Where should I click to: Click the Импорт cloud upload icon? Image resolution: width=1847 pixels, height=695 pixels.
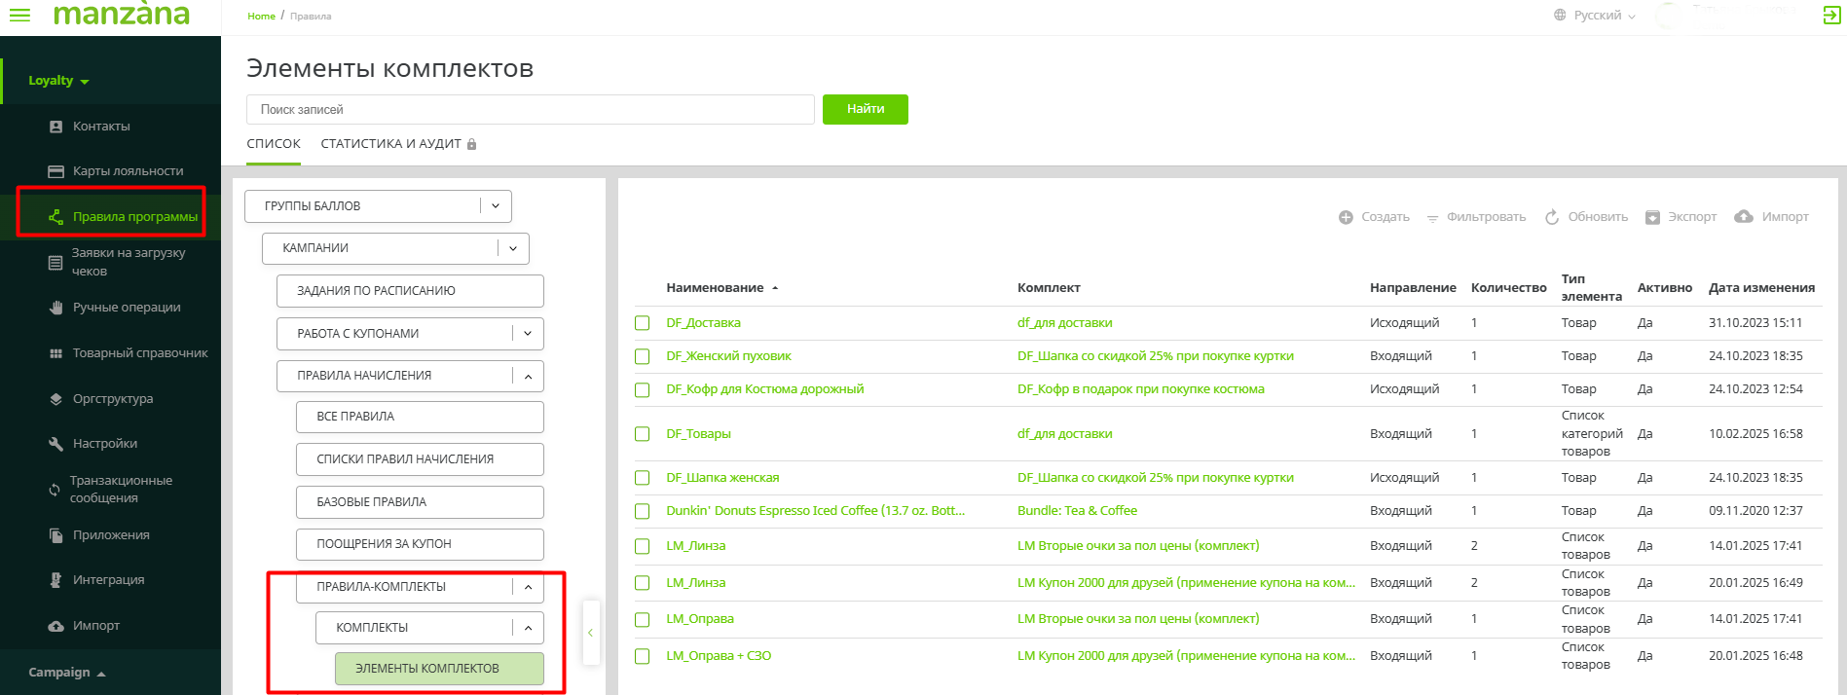pyautogui.click(x=1744, y=216)
